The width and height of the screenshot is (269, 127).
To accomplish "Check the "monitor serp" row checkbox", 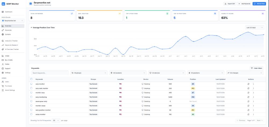I will (31, 92).
